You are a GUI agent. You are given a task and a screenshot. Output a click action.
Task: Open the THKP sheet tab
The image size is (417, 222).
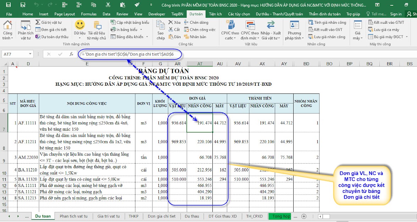tap(133, 216)
